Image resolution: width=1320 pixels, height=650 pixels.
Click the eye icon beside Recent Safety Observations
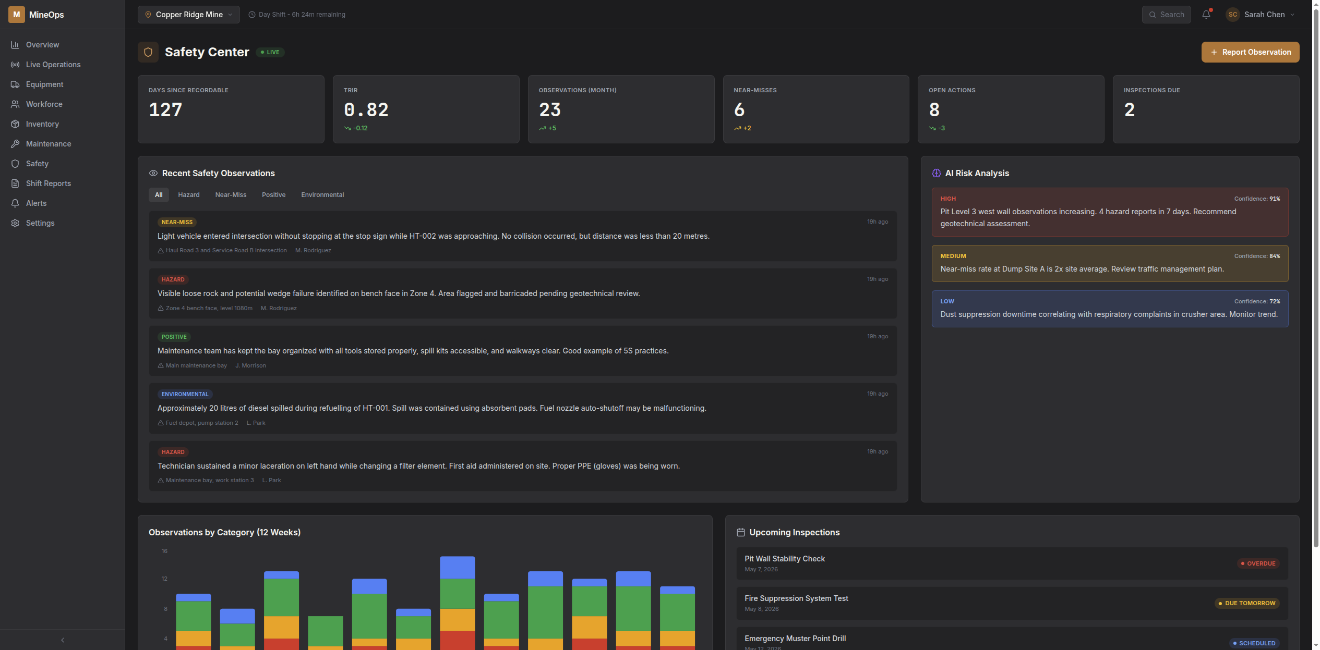tap(153, 173)
